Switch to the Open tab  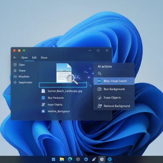25,58
